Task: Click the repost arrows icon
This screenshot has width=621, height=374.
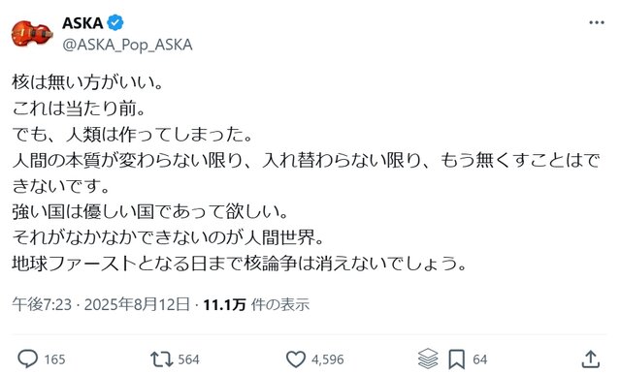Action: click(162, 359)
